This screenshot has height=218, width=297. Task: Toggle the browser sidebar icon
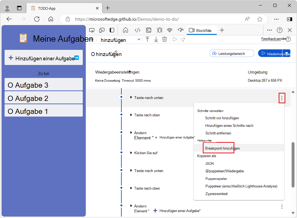coord(290,19)
